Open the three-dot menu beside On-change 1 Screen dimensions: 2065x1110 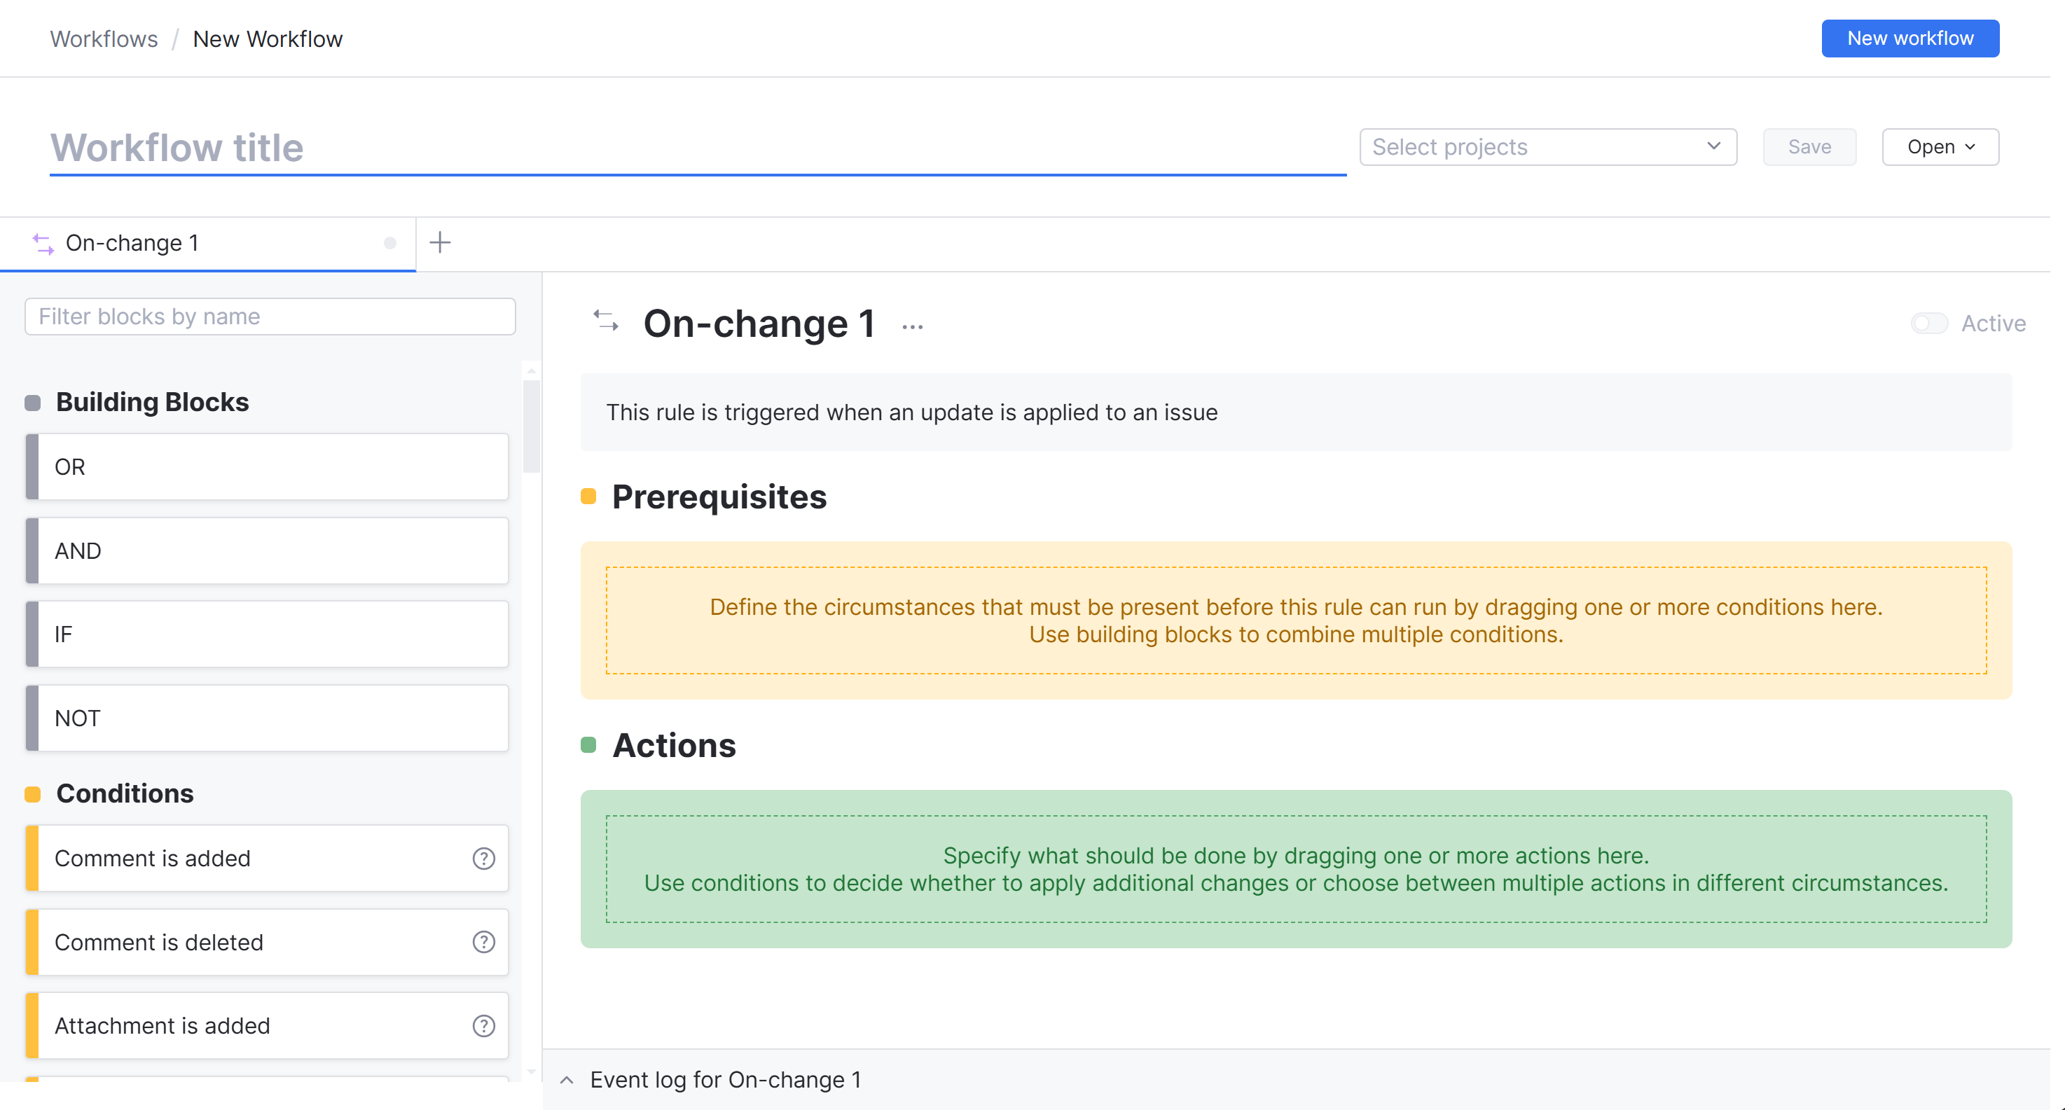coord(912,327)
